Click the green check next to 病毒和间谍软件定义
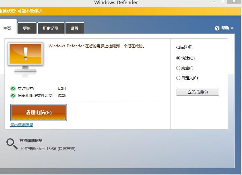 pyautogui.click(x=13, y=96)
